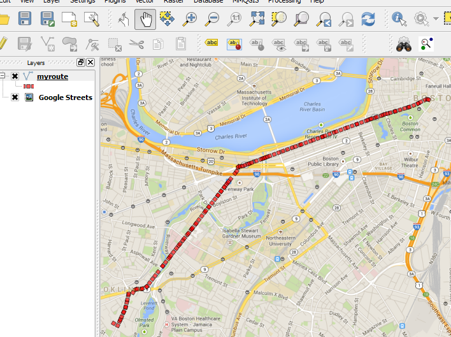Click the Boston Common label on map
451x337 pixels.
pos(410,127)
